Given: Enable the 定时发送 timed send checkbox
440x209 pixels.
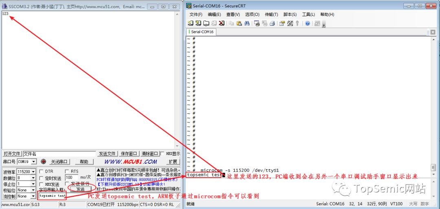Looking at the screenshot, I should 41,178.
